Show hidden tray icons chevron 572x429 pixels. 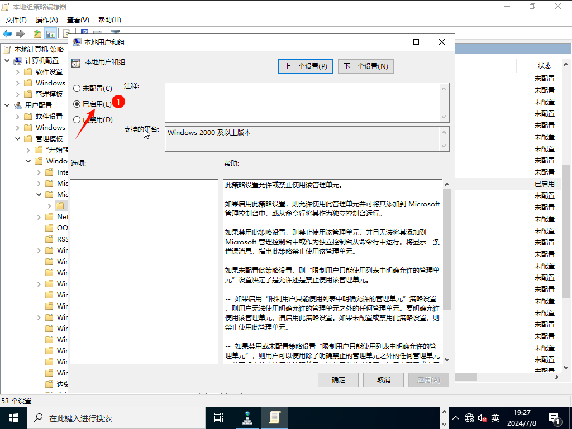point(456,418)
